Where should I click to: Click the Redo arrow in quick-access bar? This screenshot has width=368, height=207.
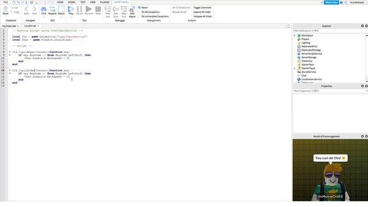[x=23, y=2]
